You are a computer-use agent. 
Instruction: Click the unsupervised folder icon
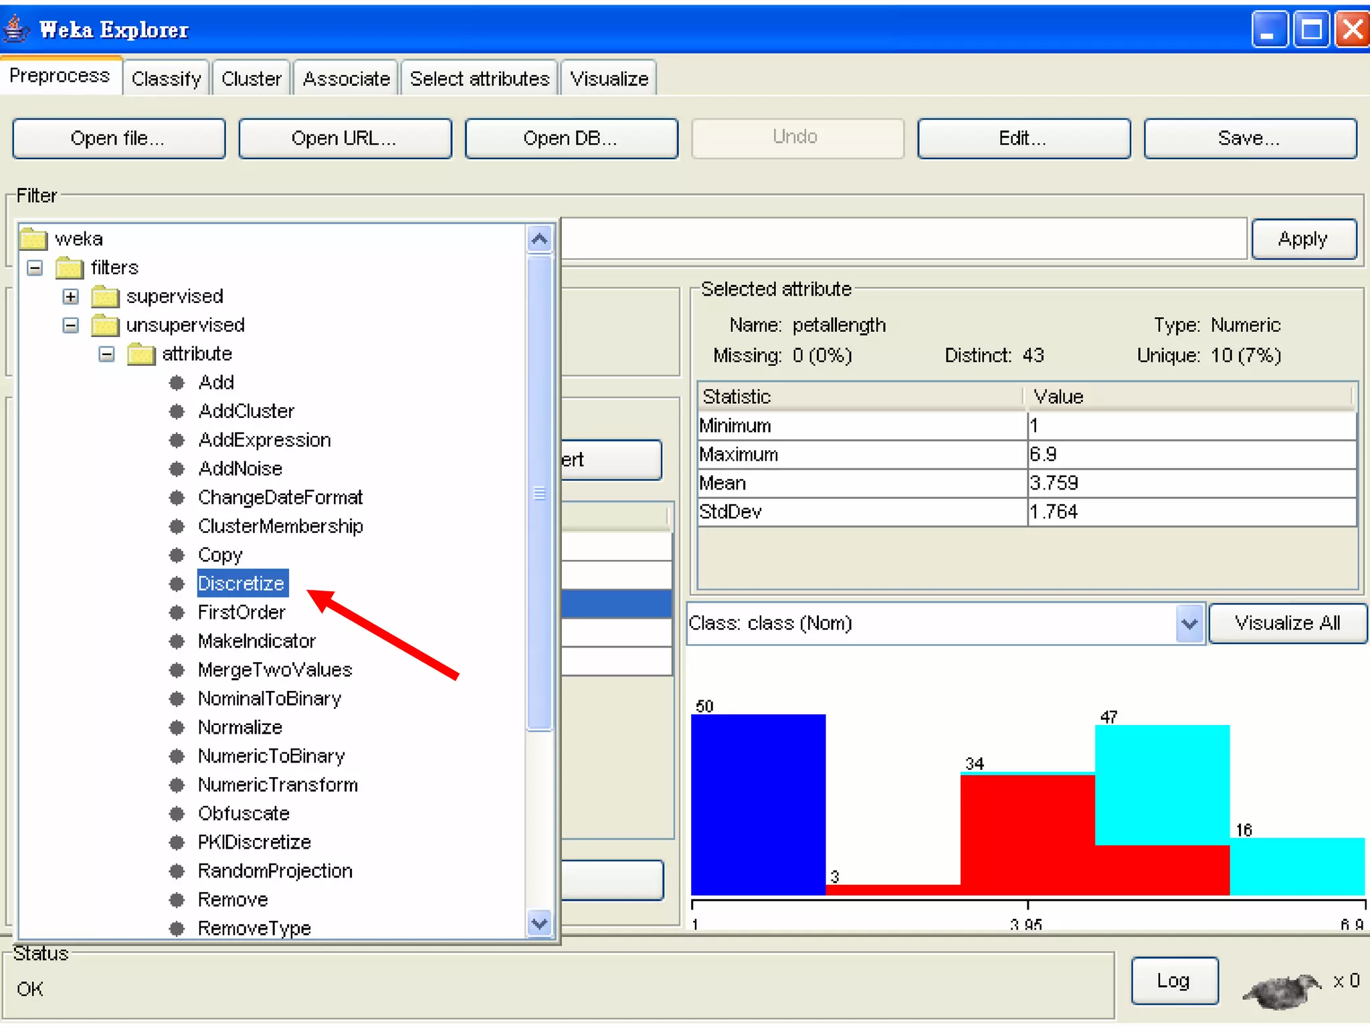[x=104, y=325]
